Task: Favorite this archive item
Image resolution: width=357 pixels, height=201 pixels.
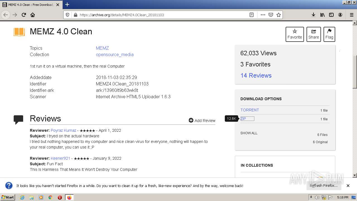Action: pos(295,34)
